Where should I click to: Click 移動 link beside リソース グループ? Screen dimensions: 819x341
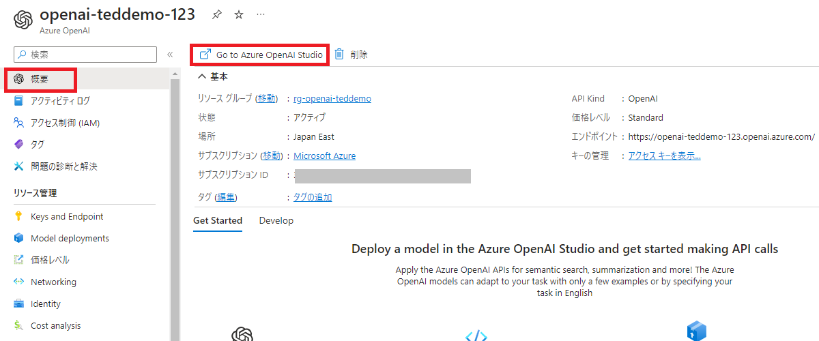[267, 98]
